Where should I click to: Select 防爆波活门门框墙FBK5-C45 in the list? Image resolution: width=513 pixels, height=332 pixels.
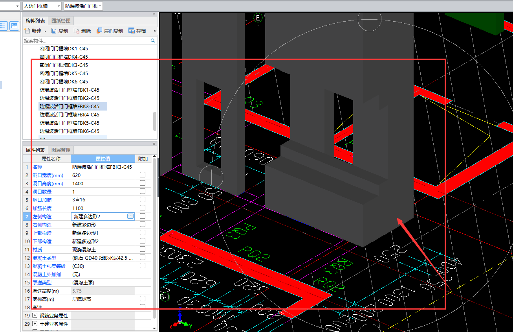[x=70, y=123]
